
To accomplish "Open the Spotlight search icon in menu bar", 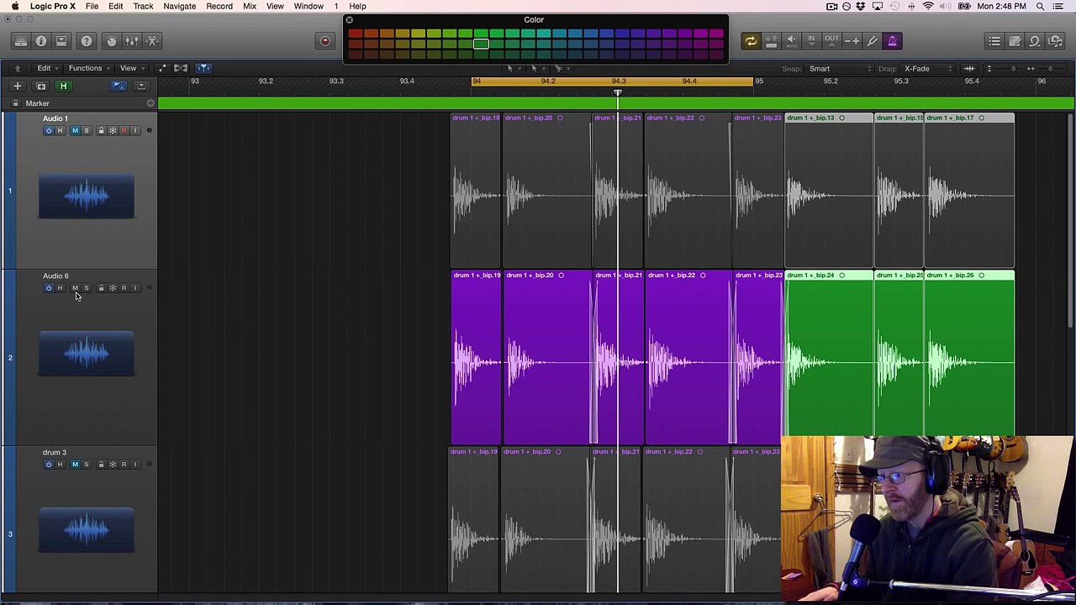I will [1040, 6].
